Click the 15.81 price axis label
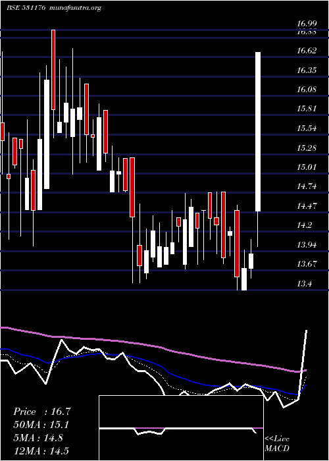 307,109
